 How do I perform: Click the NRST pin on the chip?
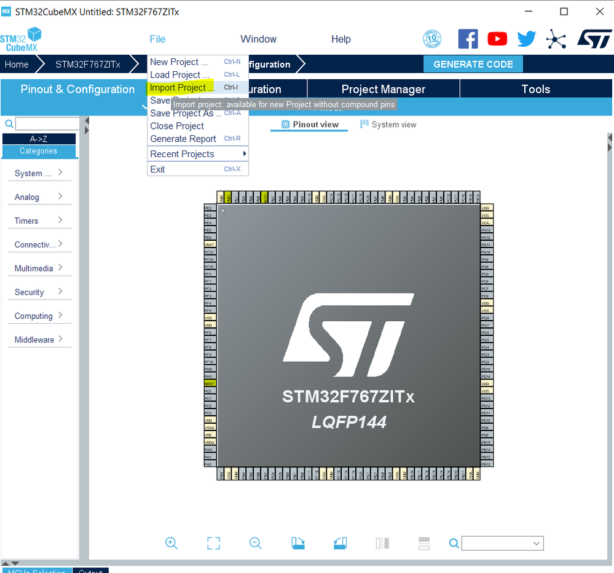click(210, 384)
